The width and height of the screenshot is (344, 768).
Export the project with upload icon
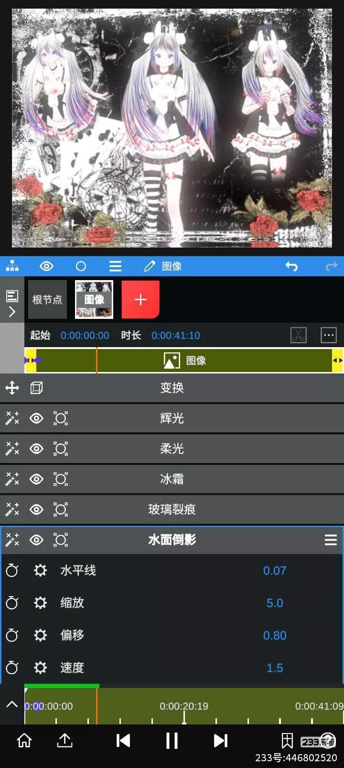pos(65,740)
